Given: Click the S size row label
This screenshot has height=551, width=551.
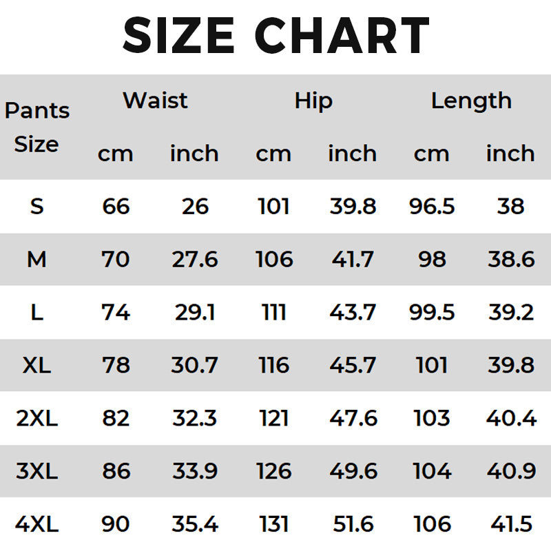Looking at the screenshot, I should (x=37, y=206).
